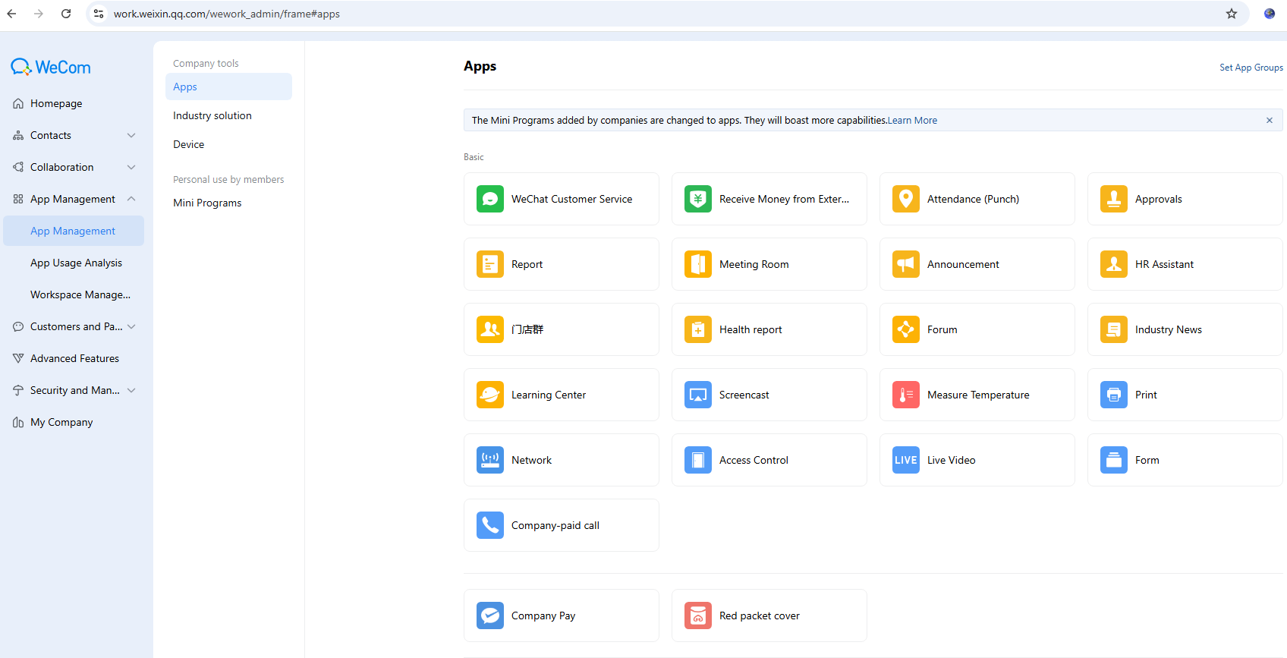Screen dimensions: 1287x658
Task: Open the Measure Temperature thermometer icon
Action: click(906, 395)
